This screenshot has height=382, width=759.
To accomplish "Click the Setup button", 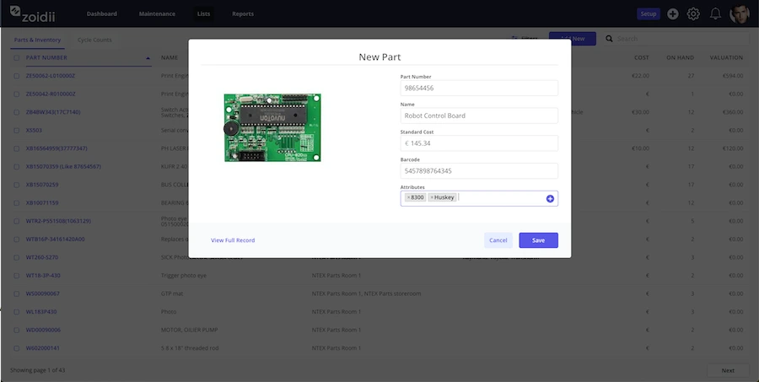I will pos(649,14).
